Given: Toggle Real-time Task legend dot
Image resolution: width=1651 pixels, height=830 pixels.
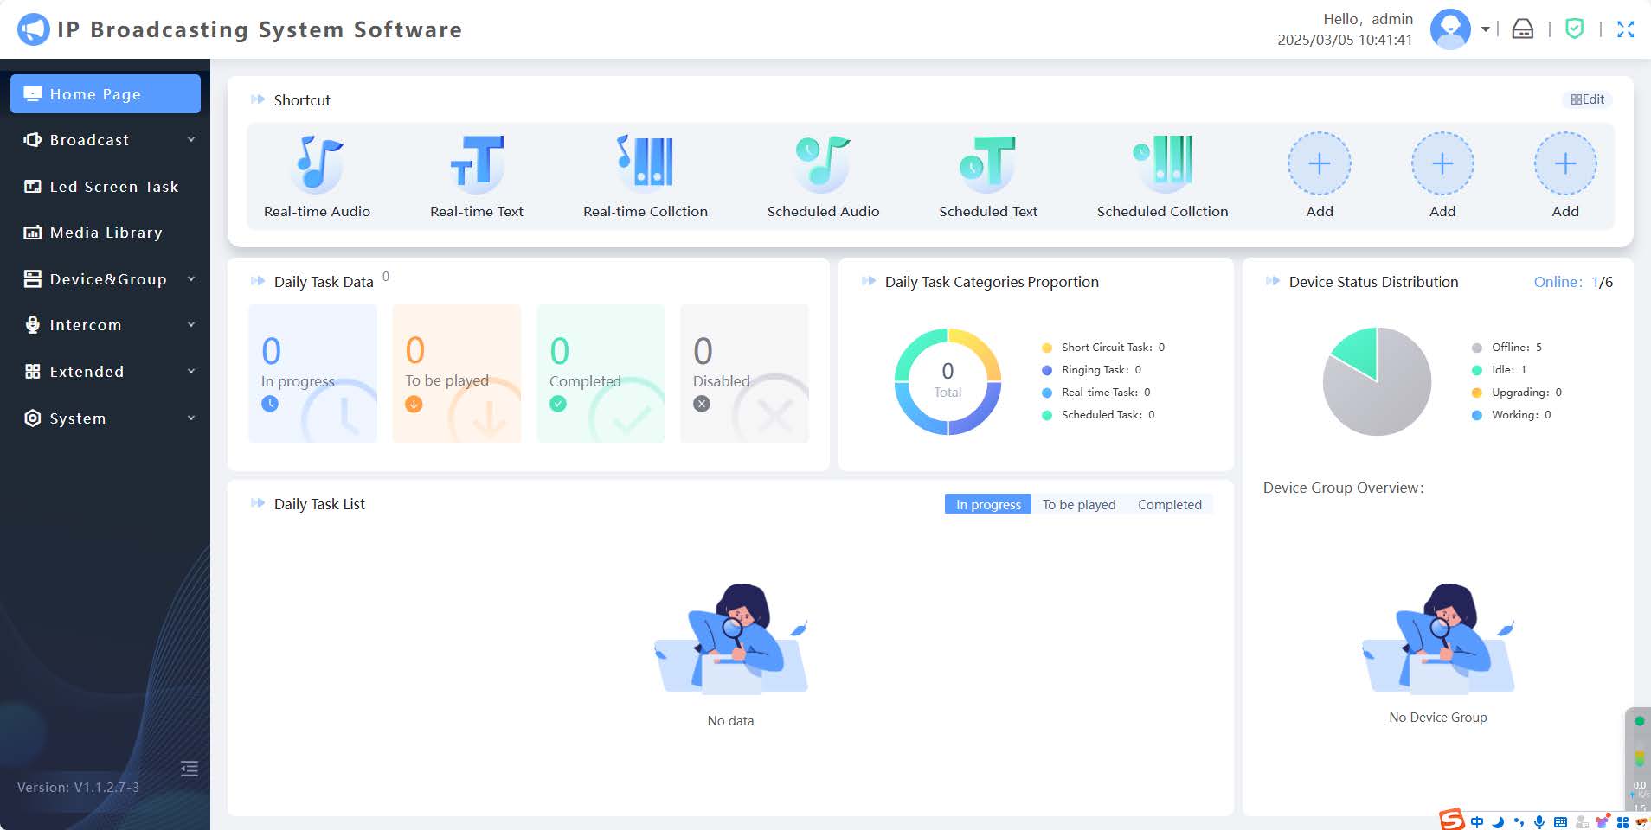Looking at the screenshot, I should pos(1047,393).
